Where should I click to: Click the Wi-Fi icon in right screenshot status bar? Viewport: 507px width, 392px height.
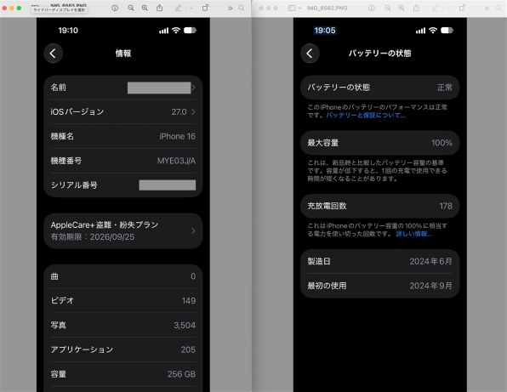pos(433,31)
